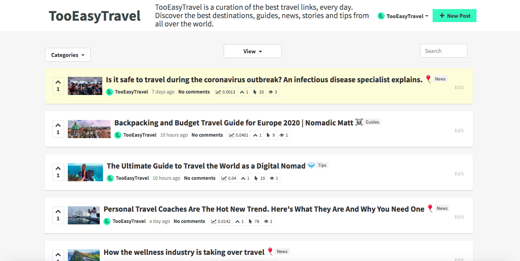520x261 pixels.
Task: Click the trend chart icon on the coronavirus post
Action: tap(218, 92)
